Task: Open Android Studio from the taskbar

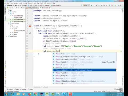Action: coord(47,94)
